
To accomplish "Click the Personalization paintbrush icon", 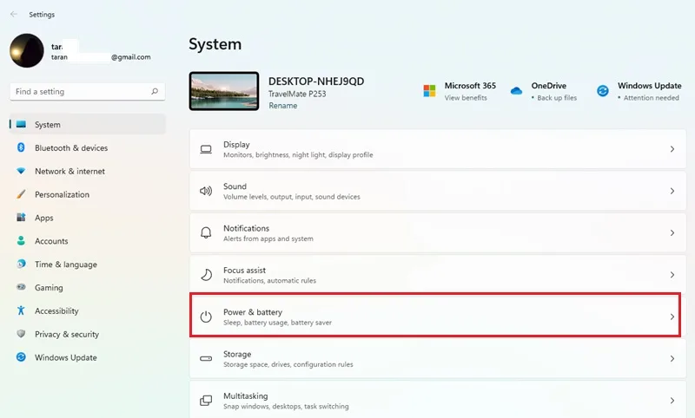I will coord(21,194).
